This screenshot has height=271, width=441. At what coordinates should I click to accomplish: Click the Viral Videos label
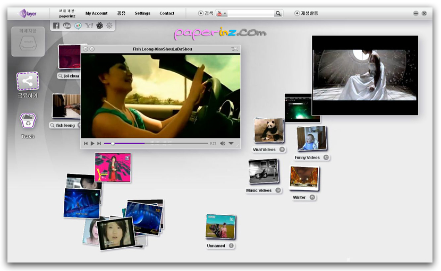click(264, 150)
